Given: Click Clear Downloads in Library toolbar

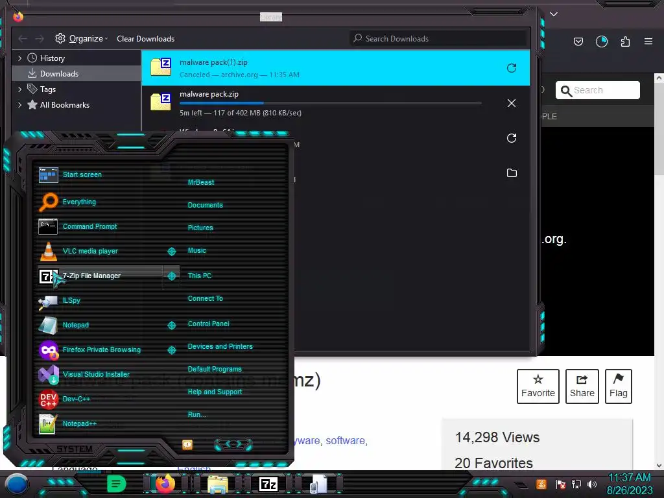Looking at the screenshot, I should click(x=146, y=38).
